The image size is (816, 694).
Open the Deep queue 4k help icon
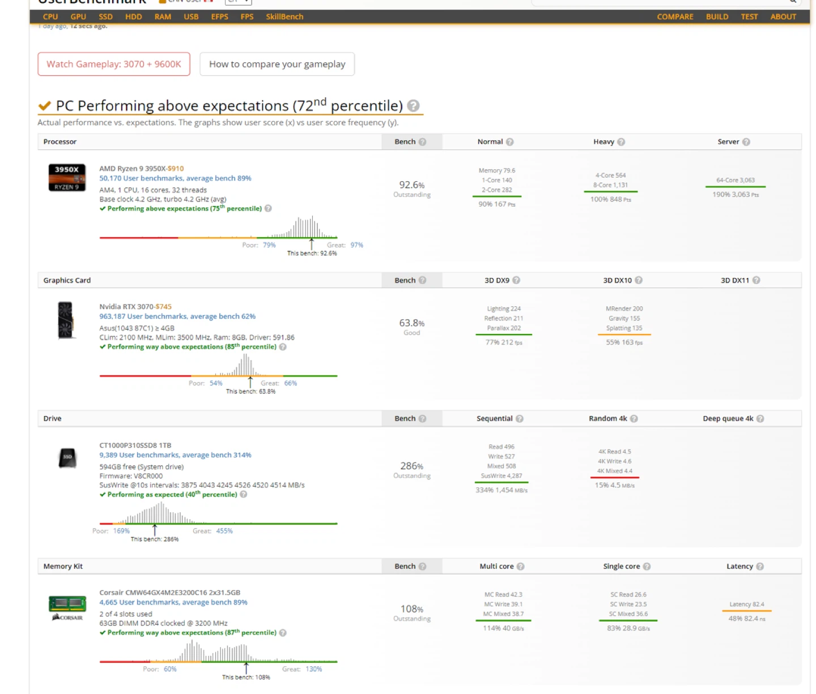(x=760, y=419)
